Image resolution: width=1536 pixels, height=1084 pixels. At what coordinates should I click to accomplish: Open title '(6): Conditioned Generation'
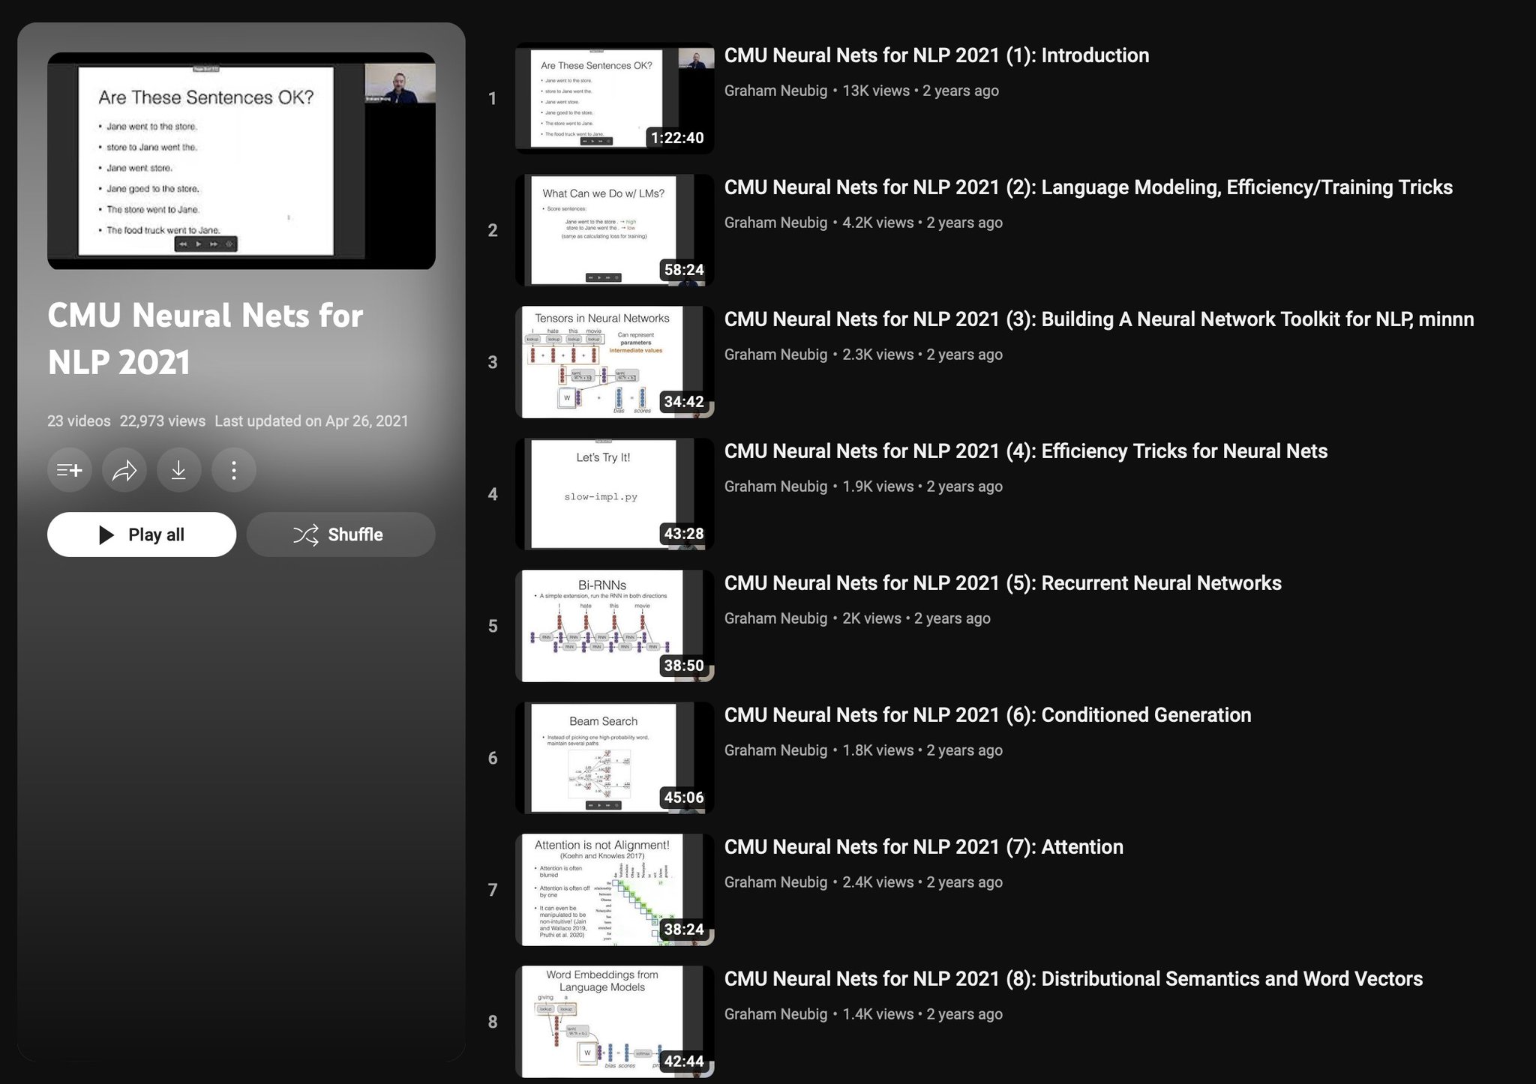click(988, 715)
